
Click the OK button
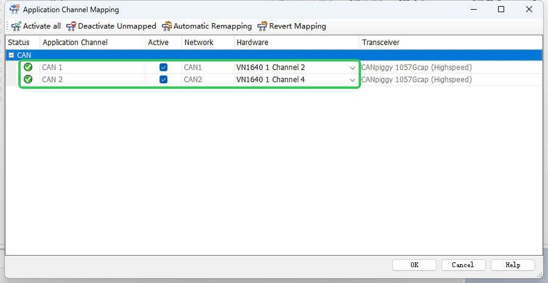pos(414,265)
